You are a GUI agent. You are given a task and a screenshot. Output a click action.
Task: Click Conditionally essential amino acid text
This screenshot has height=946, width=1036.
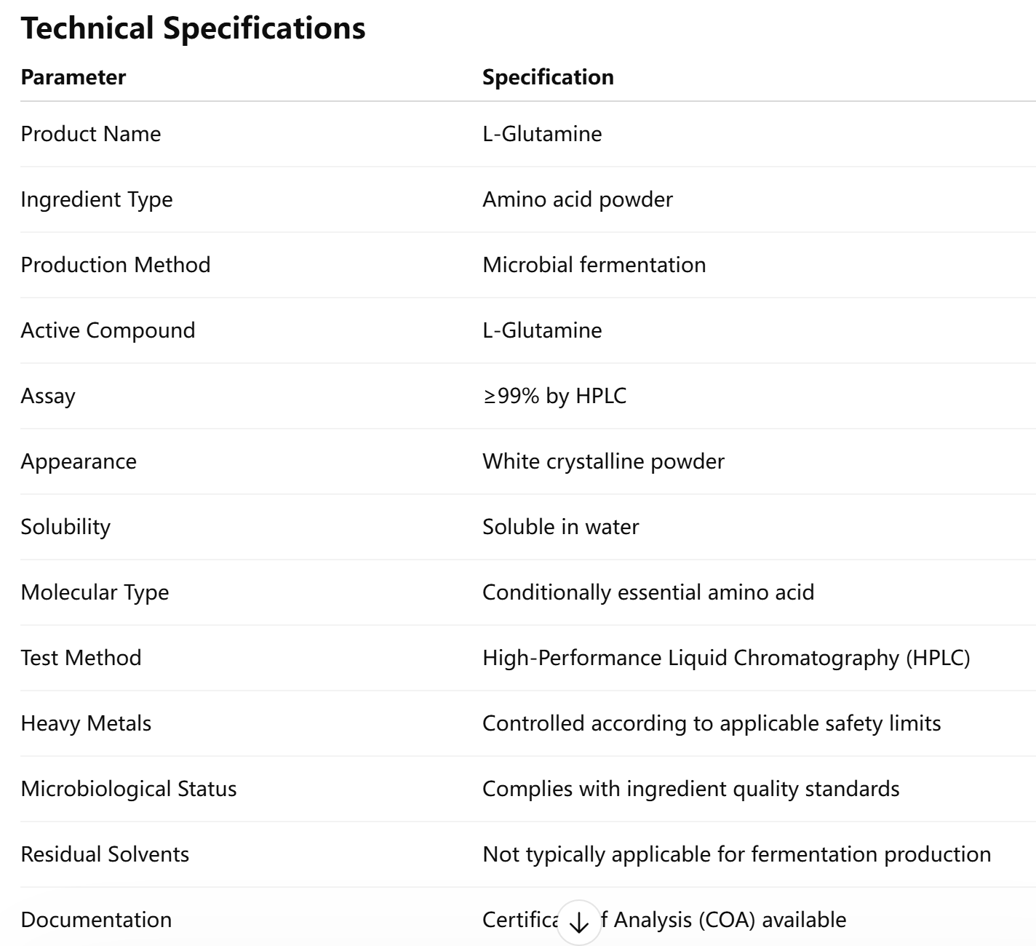tap(648, 592)
